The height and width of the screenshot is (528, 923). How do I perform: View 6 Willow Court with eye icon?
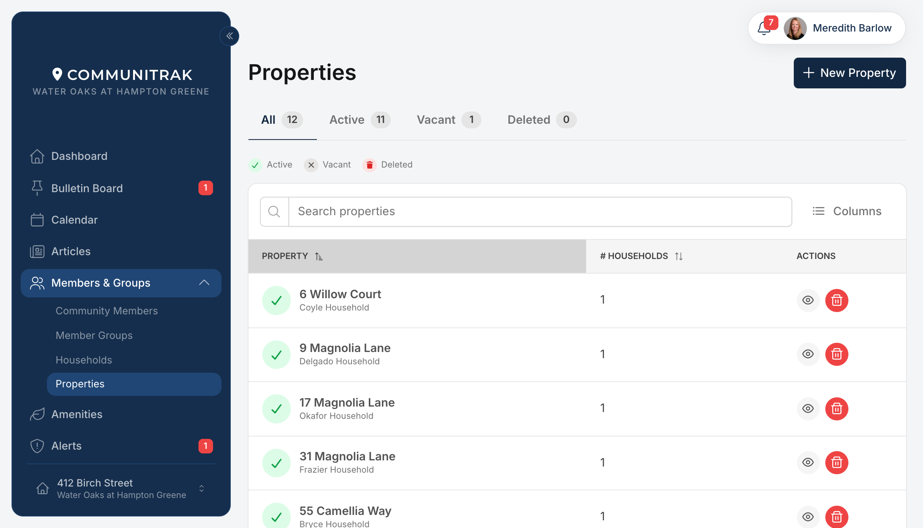click(808, 300)
